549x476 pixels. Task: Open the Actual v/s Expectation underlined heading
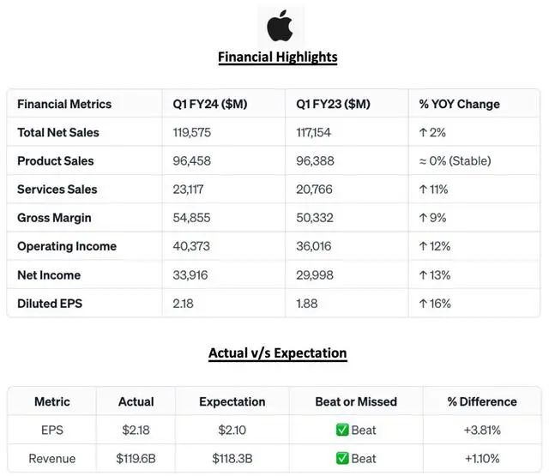(x=277, y=352)
